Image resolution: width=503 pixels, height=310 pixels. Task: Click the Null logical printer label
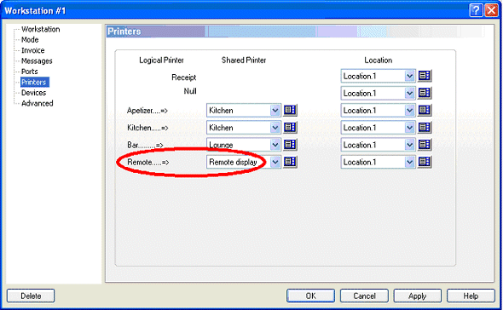(190, 91)
